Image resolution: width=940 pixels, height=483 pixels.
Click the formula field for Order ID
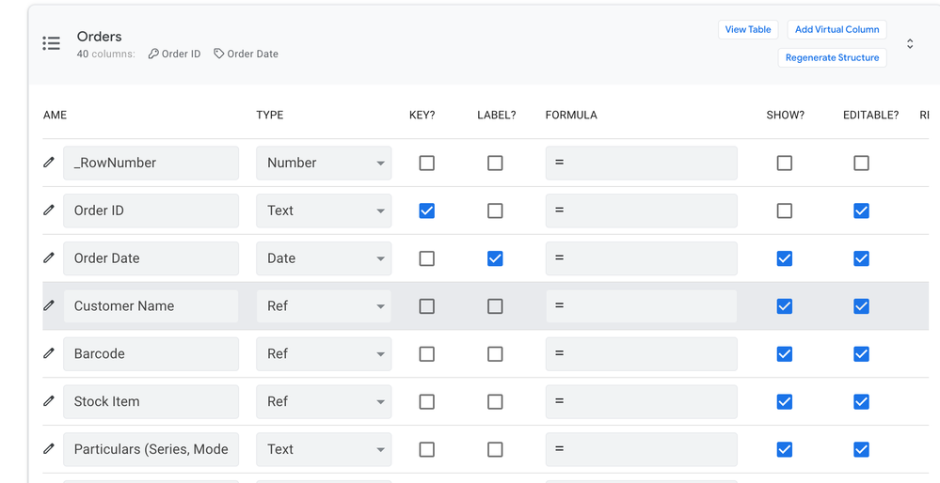pos(642,210)
